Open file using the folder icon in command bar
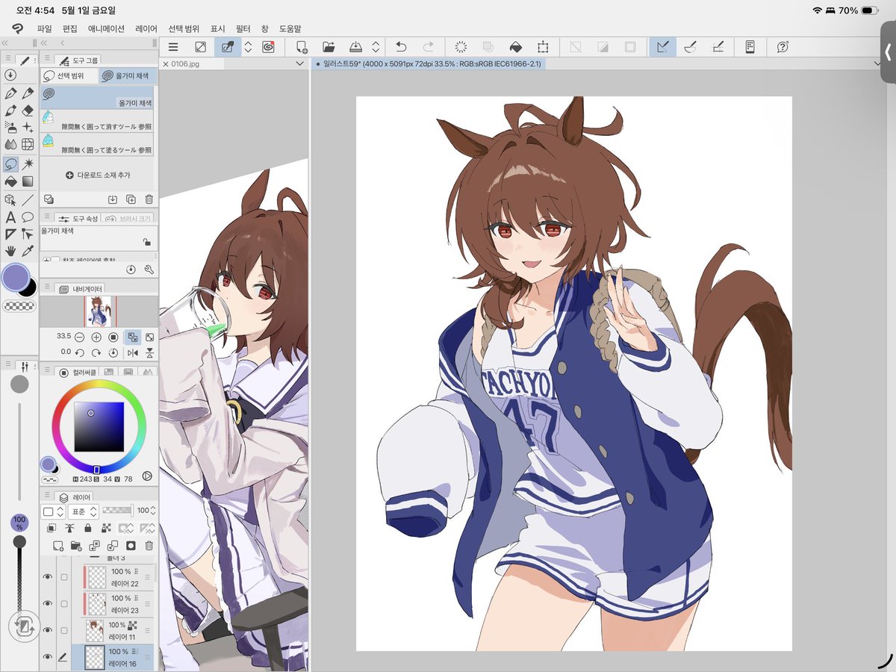 (x=329, y=47)
